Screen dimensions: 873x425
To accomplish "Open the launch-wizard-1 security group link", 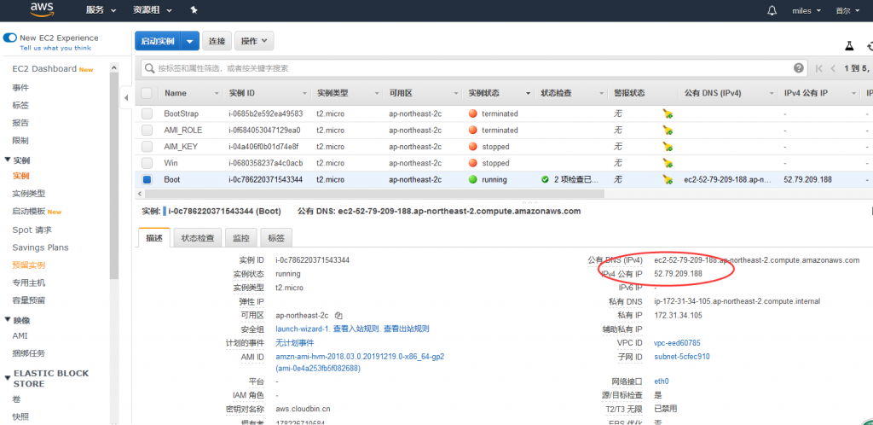I will [x=303, y=329].
